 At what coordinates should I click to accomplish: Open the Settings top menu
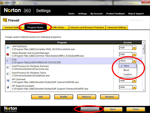coord(82,14)
